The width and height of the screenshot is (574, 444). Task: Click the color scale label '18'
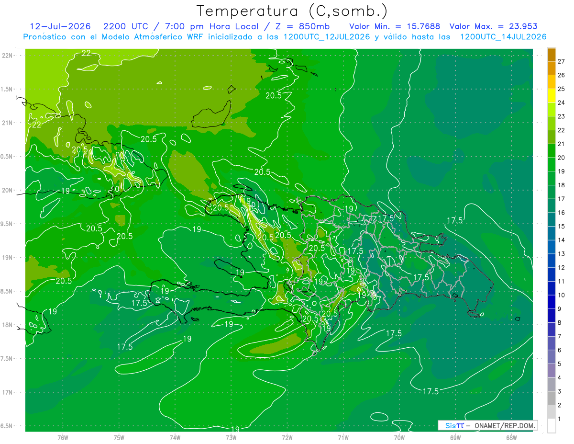[562, 185]
